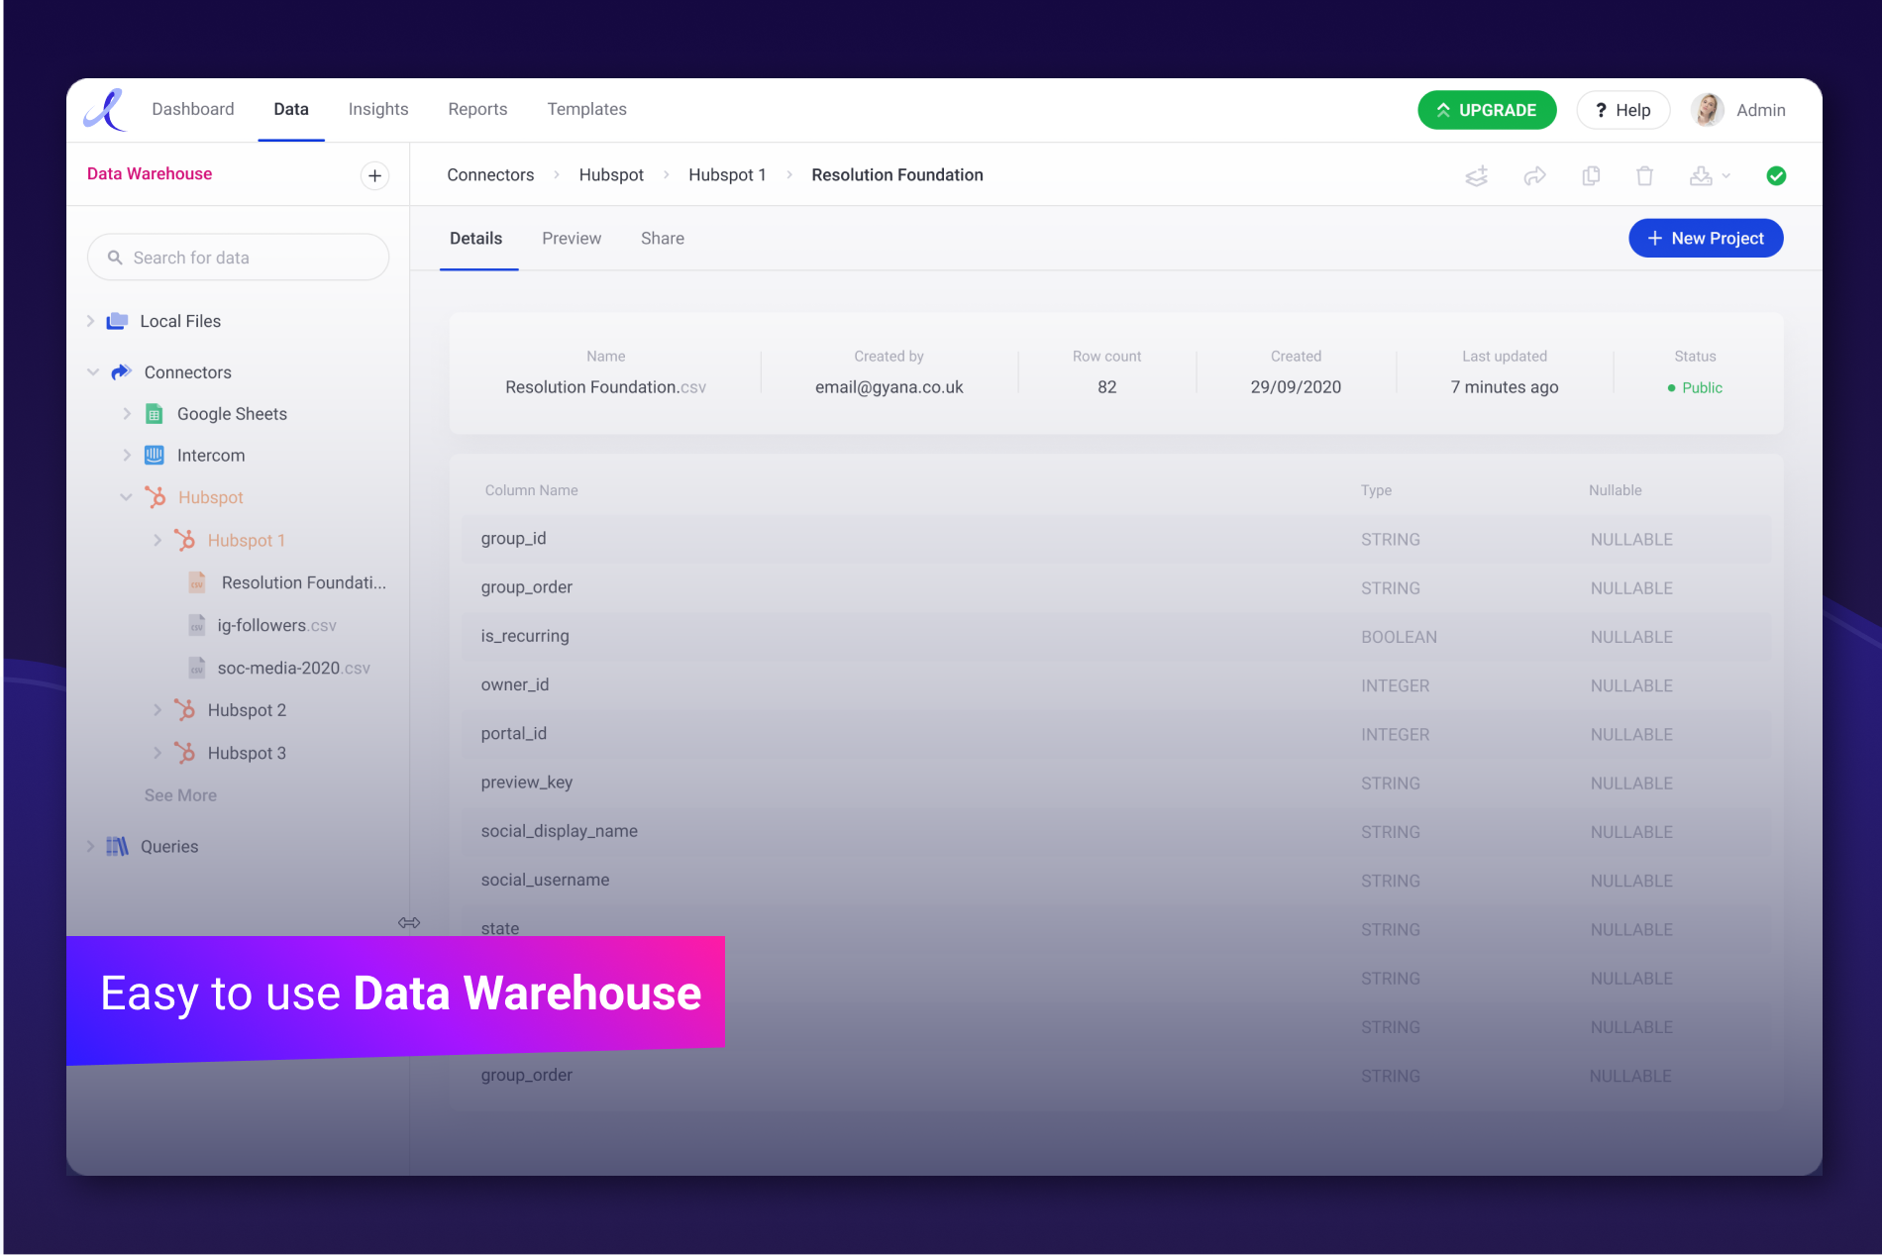Click the Google Sheets icon

[154, 414]
